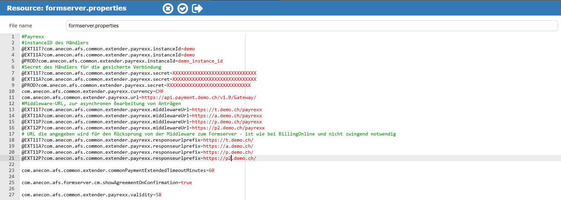The image size is (561, 200).
Task: Click '#Secret des Händlers' comment line
Action: [x=91, y=67]
